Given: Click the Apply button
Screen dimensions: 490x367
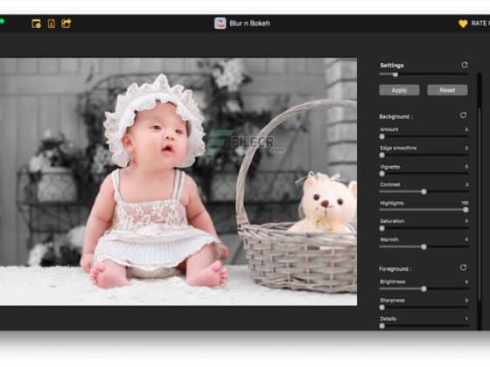Looking at the screenshot, I should pyautogui.click(x=399, y=90).
